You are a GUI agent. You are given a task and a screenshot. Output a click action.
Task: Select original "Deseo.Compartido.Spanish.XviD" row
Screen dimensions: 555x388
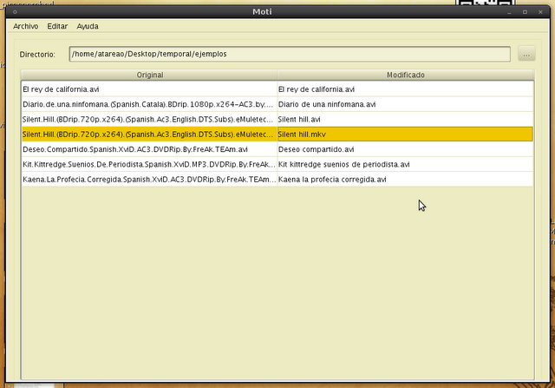click(x=149, y=149)
